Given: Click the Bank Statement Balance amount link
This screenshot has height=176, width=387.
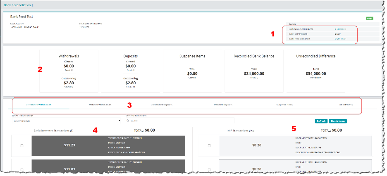Looking at the screenshot, I should point(340,29).
